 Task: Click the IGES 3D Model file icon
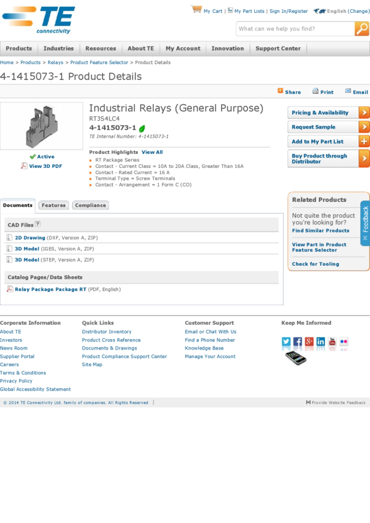click(x=9, y=249)
